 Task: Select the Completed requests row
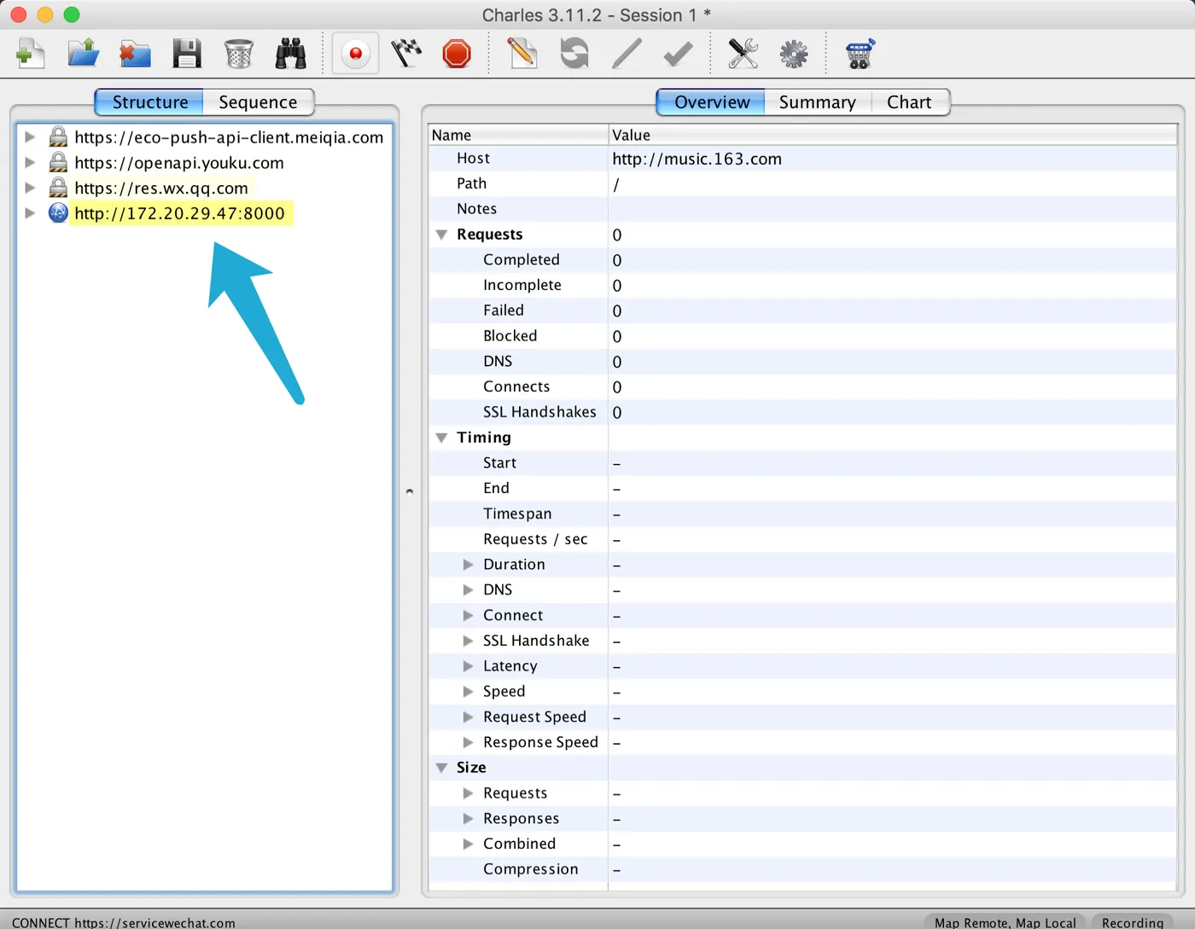pos(802,260)
